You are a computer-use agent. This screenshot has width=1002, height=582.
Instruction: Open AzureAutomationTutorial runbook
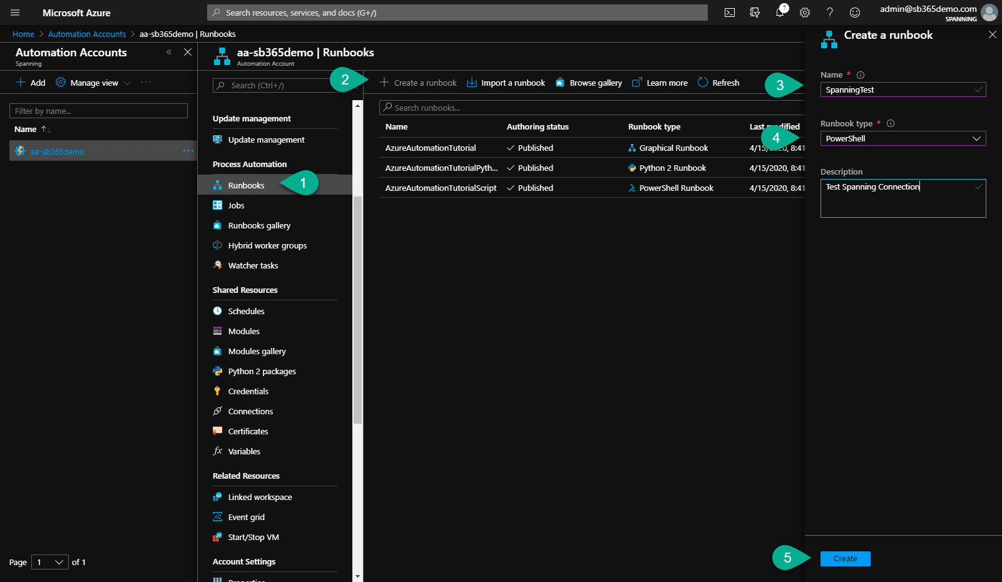coord(431,148)
